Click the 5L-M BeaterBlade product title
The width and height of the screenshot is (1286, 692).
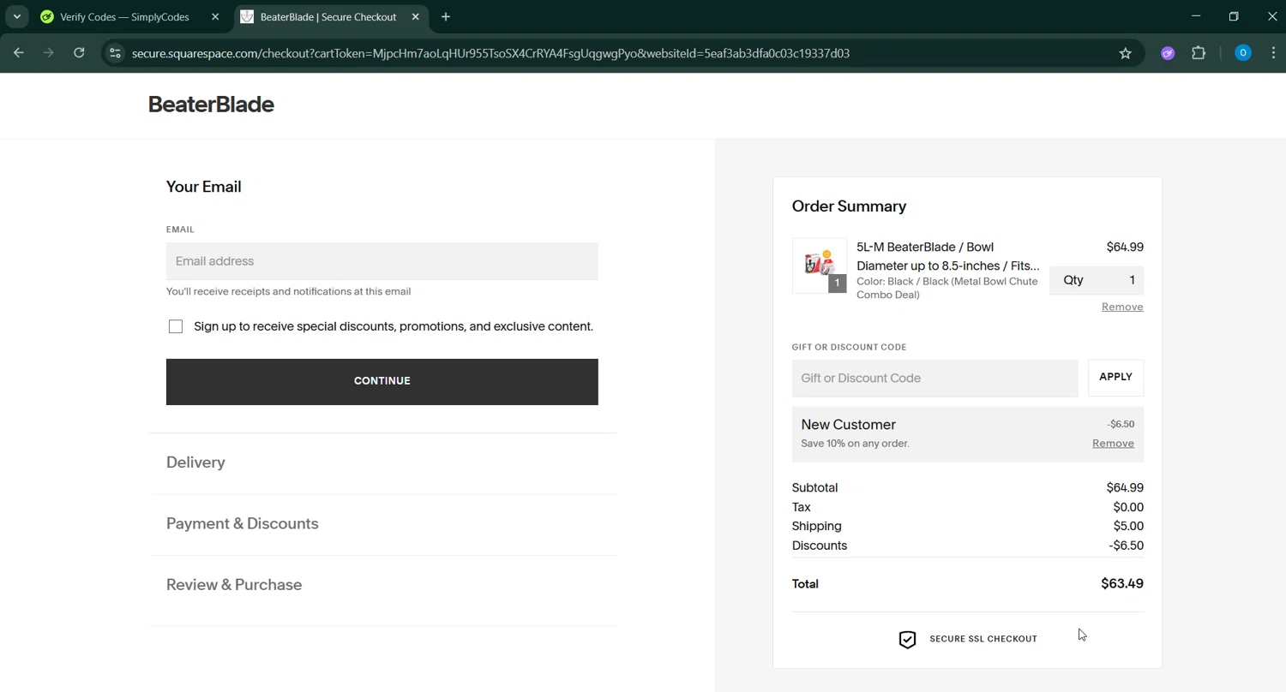(948, 256)
